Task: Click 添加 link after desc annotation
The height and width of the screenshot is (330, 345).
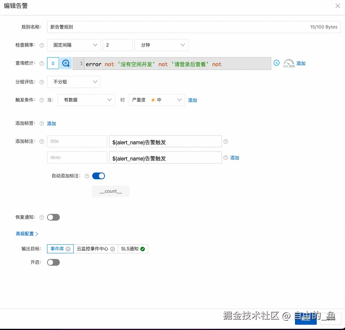Action: [235, 157]
